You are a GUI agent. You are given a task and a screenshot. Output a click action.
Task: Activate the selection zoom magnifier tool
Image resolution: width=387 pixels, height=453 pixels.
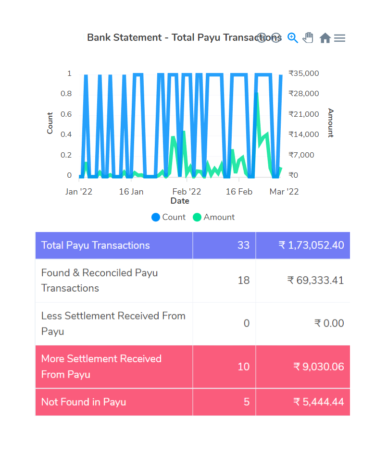point(292,38)
